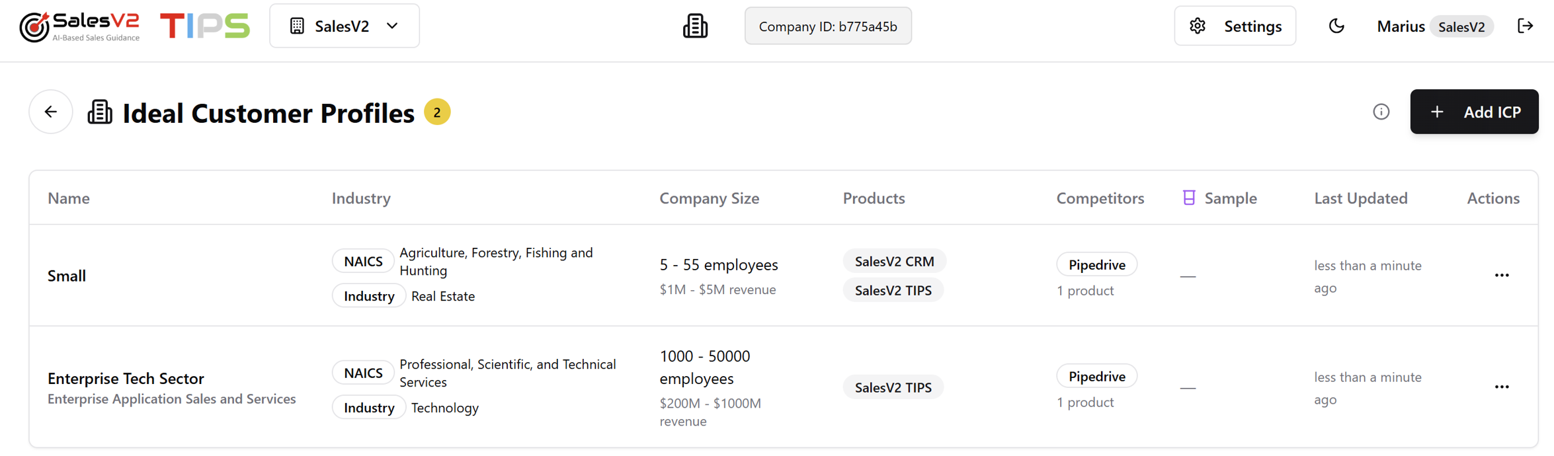
Task: Click the Add ICP button
Action: coord(1474,112)
